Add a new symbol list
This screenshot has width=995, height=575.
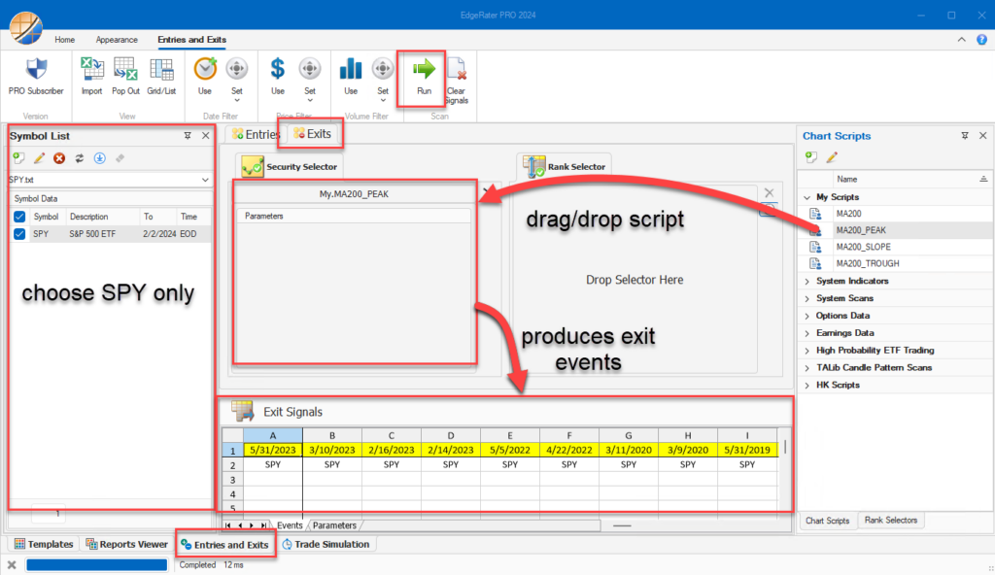pyautogui.click(x=19, y=158)
